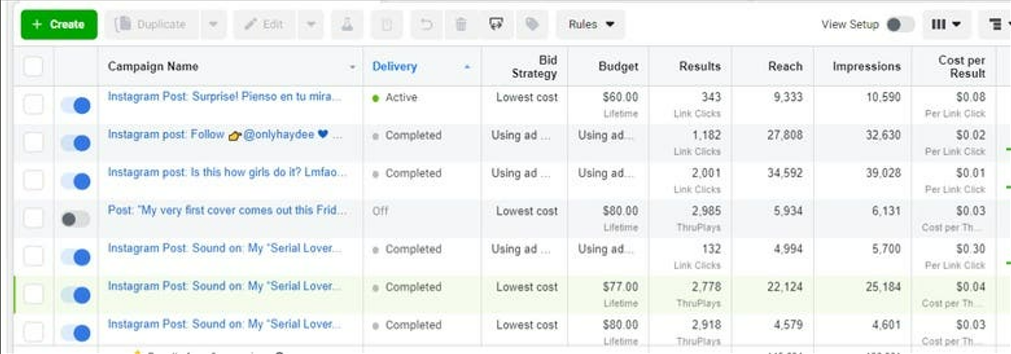Viewport: 1011px width, 354px height.
Task: Click the clipboard icon beside the flask
Action: pyautogui.click(x=387, y=24)
